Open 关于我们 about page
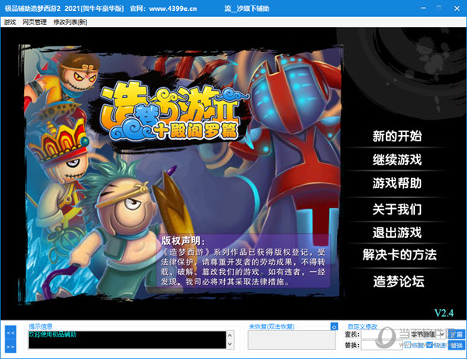 pyautogui.click(x=397, y=209)
